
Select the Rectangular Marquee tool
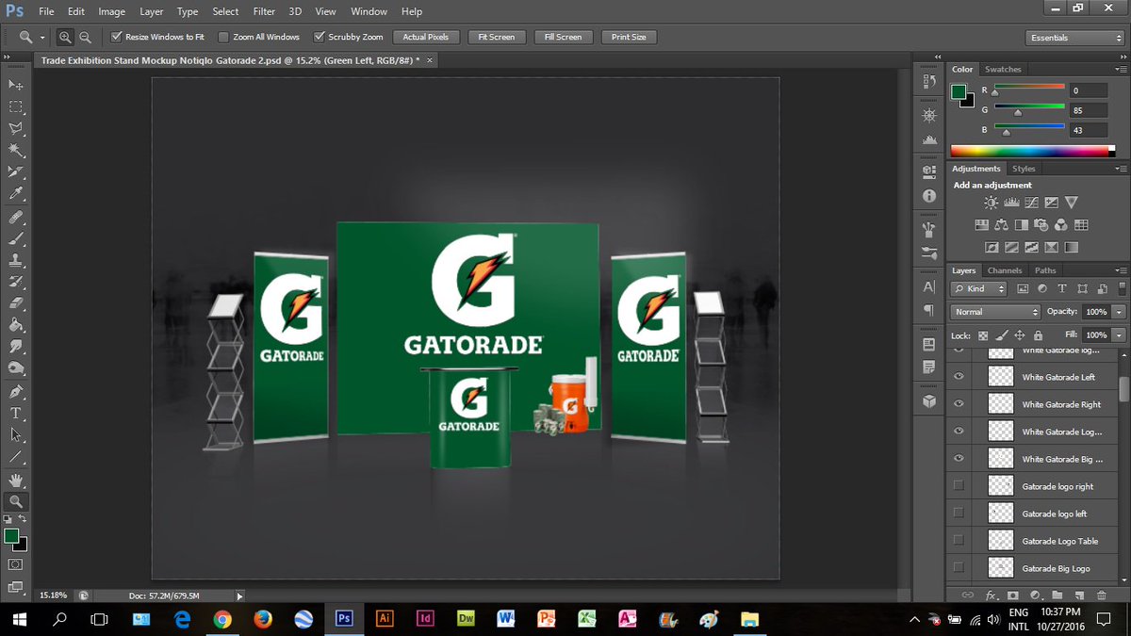pos(15,106)
